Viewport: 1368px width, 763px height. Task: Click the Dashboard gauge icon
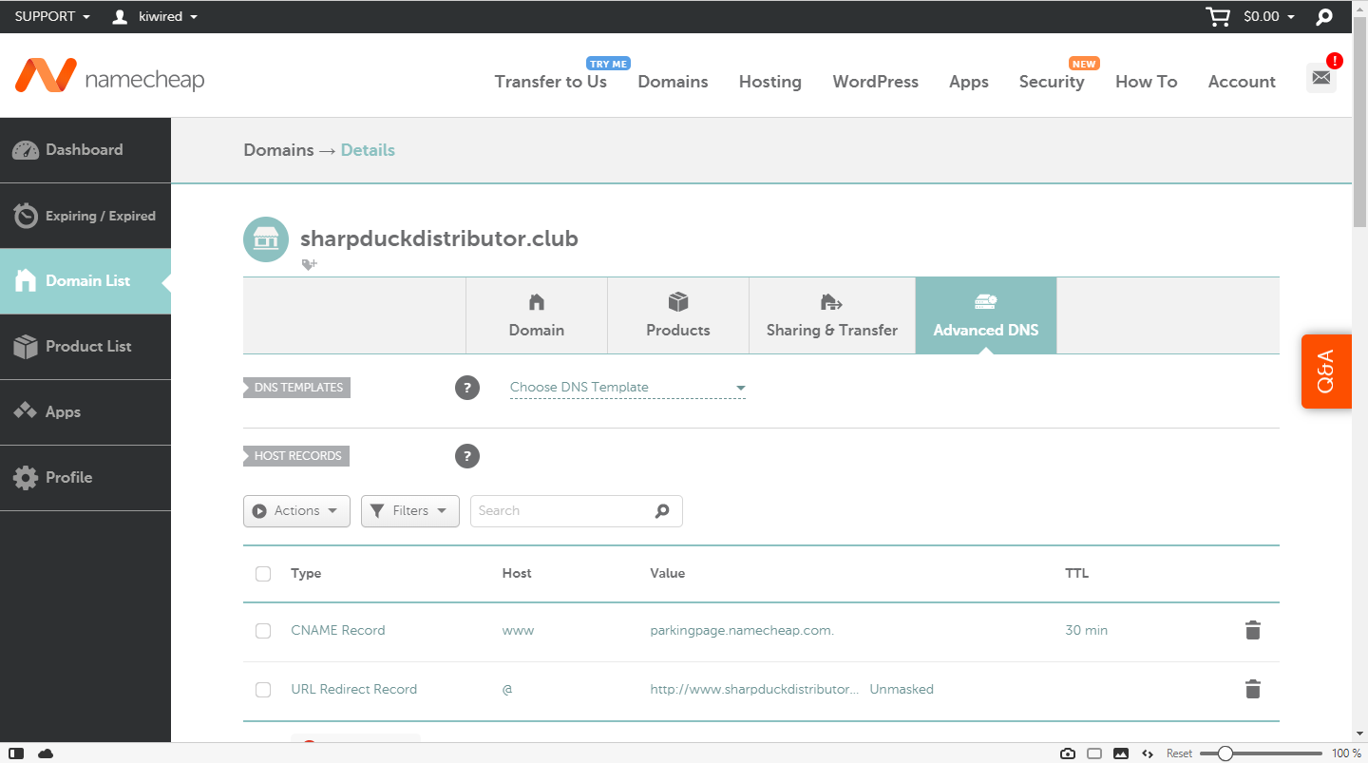click(x=26, y=150)
